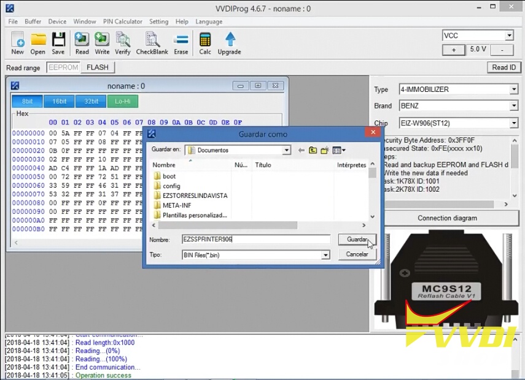Click the Save floppy disk icon
Viewport: 525px width, 380px height.
58,43
